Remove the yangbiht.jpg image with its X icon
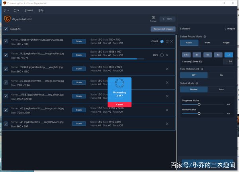239x172 pixels. [167, 69]
